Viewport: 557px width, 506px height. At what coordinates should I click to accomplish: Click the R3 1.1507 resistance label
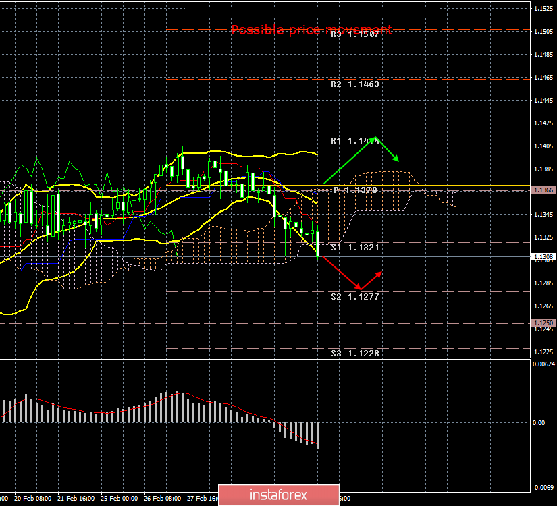(355, 34)
